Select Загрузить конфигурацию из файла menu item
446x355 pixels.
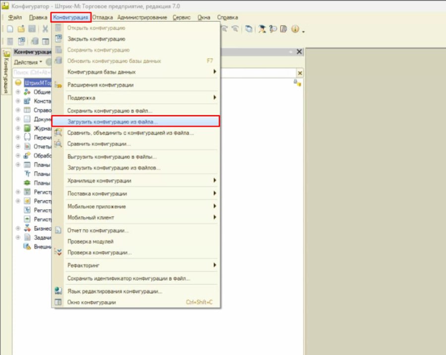pyautogui.click(x=136, y=121)
